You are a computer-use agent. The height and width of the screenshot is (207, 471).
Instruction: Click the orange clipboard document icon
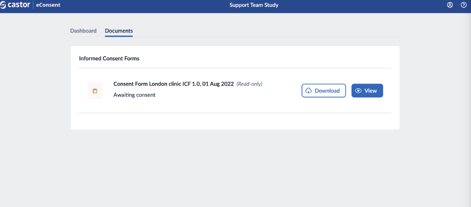[x=95, y=90]
